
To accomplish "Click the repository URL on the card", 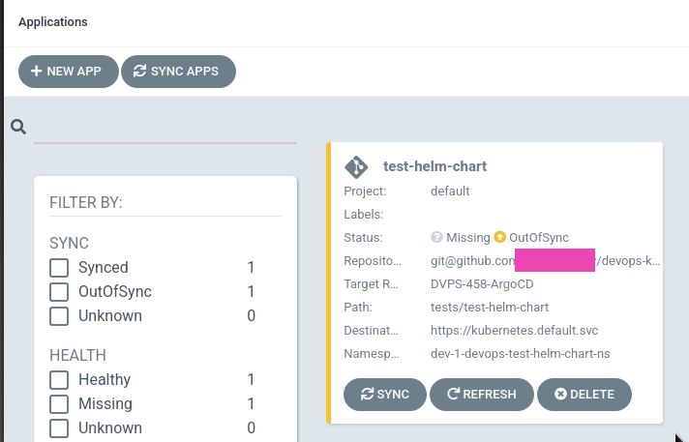I will 545,260.
